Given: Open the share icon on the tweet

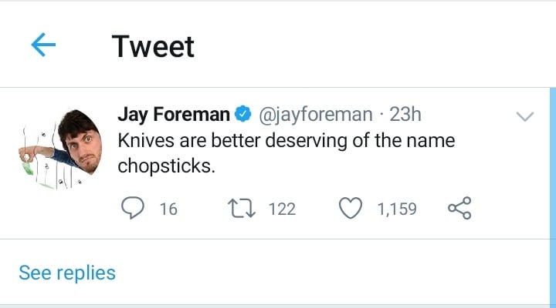Looking at the screenshot, I should pyautogui.click(x=459, y=208).
